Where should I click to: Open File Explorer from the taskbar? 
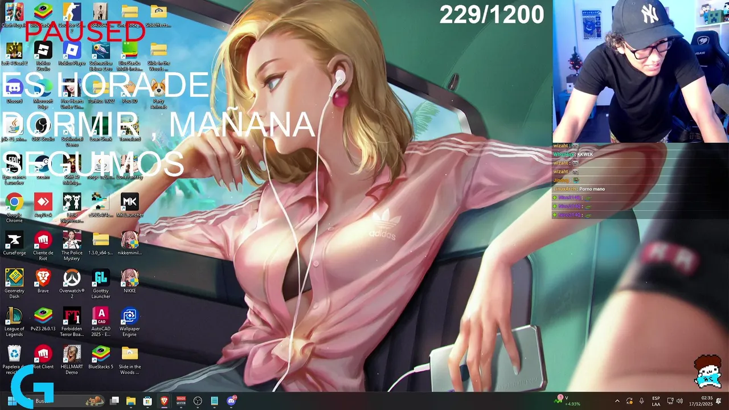click(130, 401)
